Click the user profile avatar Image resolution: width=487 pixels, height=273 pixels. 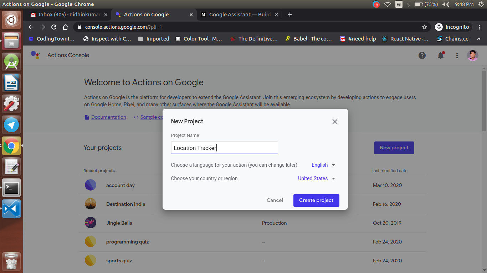pyautogui.click(x=473, y=55)
